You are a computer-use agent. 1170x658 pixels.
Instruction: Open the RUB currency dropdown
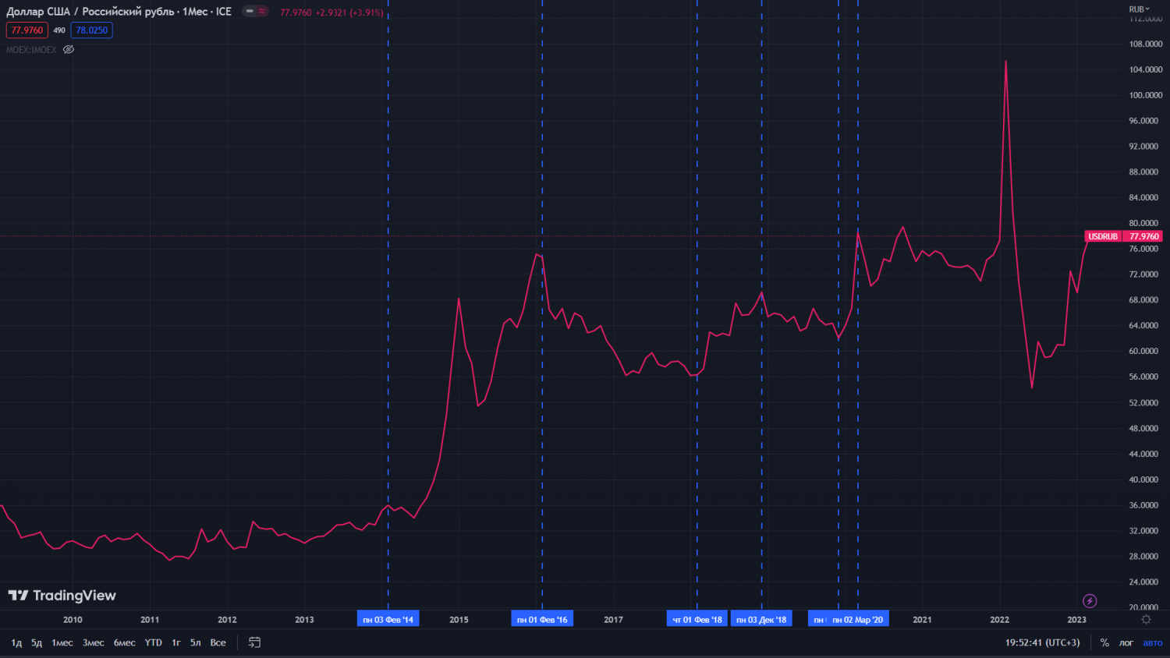pos(1139,9)
